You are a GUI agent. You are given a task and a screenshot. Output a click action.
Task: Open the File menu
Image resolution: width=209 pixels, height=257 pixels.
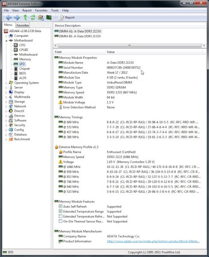pyautogui.click(x=6, y=10)
